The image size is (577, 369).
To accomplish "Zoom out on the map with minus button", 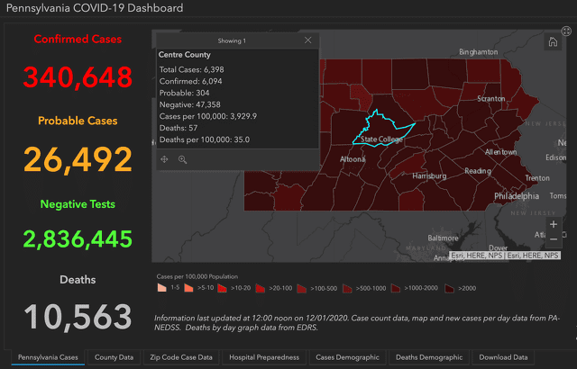I will pos(553,241).
